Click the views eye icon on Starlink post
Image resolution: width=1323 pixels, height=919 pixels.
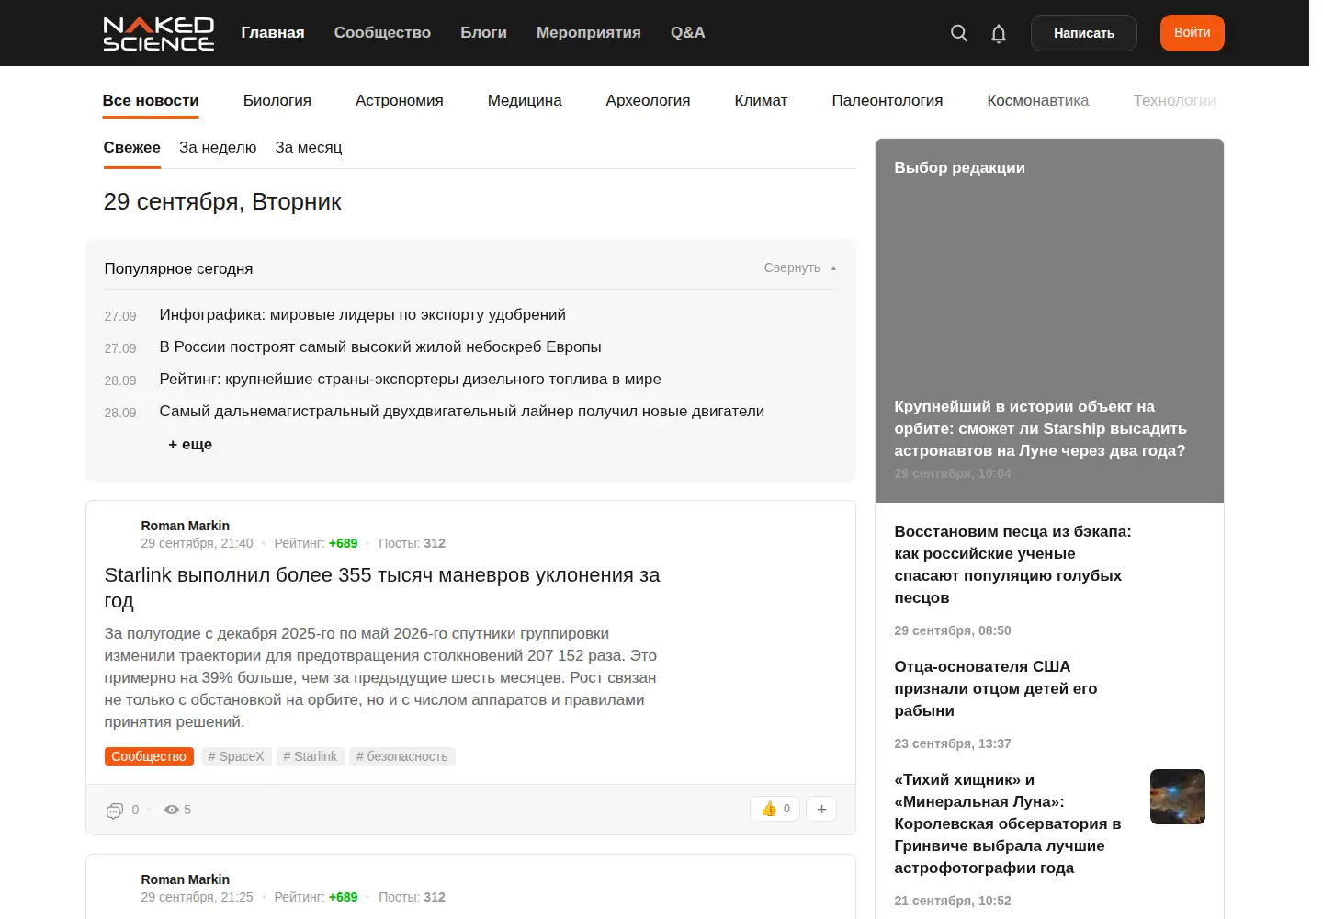(172, 810)
